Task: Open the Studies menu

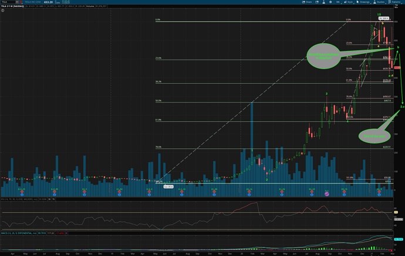Action: click(380, 2)
